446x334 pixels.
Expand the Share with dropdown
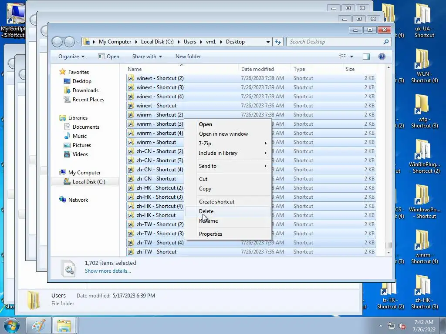pyautogui.click(x=147, y=57)
